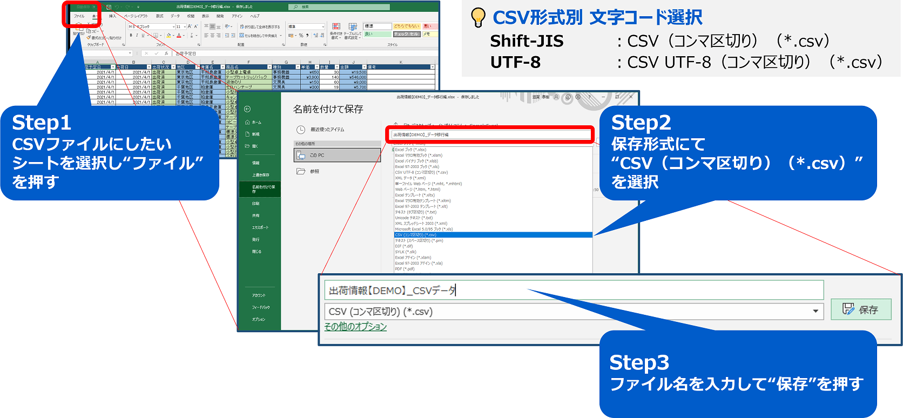Viewport: 903px width, 418px height.
Task: Click the red font color A icon
Action: (x=179, y=35)
